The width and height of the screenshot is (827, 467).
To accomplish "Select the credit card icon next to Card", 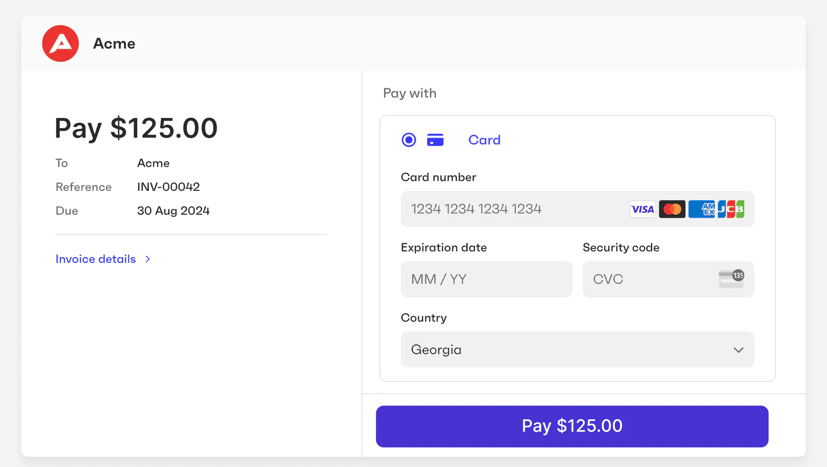I will pos(435,139).
